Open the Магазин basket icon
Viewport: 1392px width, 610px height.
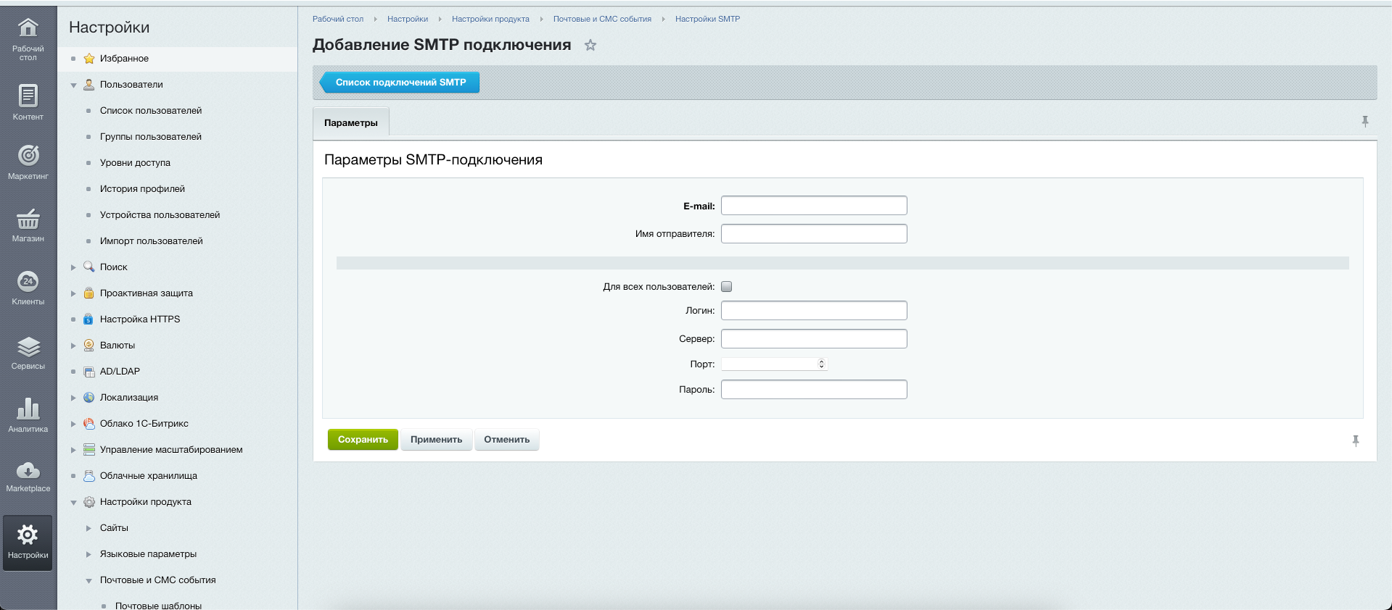[x=28, y=218]
